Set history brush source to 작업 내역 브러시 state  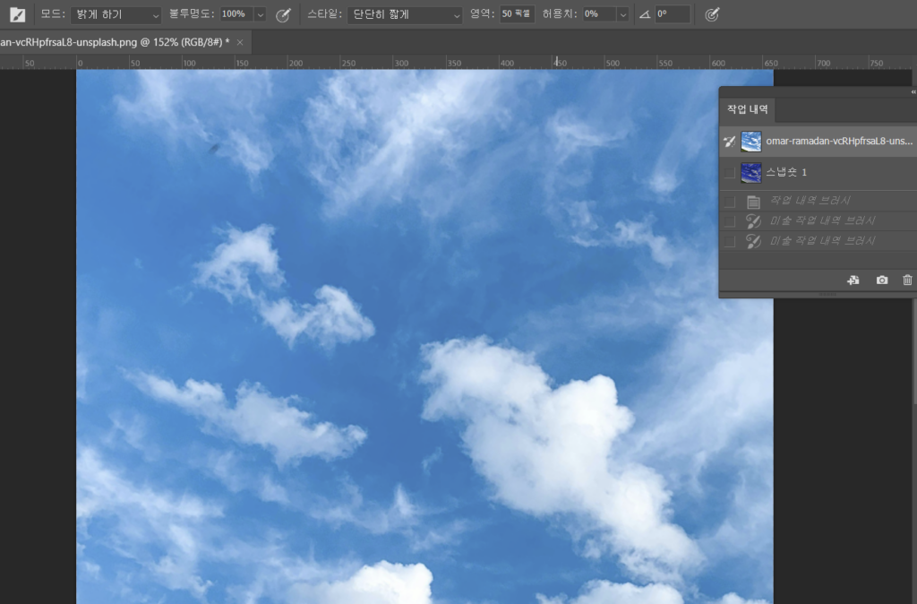729,202
